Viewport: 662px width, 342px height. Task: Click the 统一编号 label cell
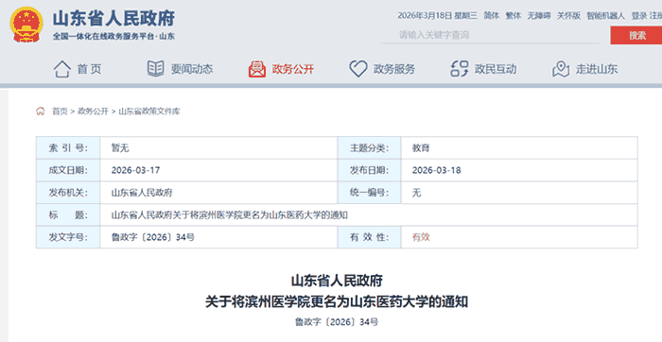[x=369, y=193]
